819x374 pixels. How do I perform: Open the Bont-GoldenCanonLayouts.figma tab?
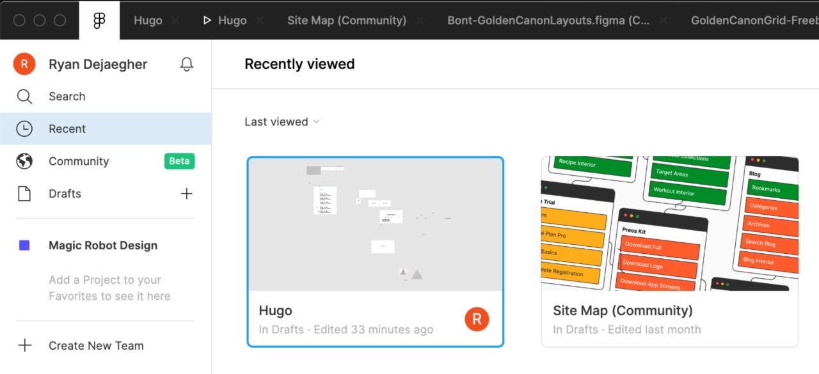click(548, 20)
